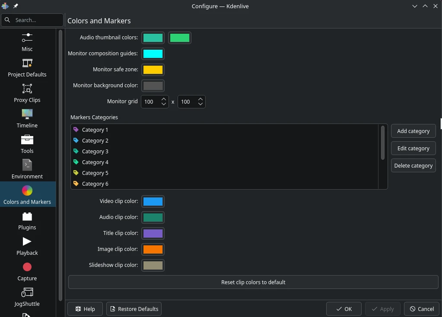Image resolution: width=442 pixels, height=317 pixels.
Task: Increase second Monitor grid value
Action: coord(200,99)
